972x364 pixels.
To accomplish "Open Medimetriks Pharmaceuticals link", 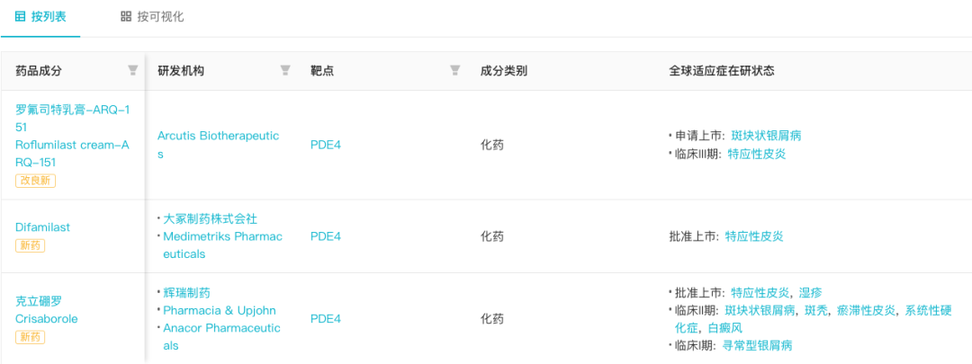I will point(222,245).
